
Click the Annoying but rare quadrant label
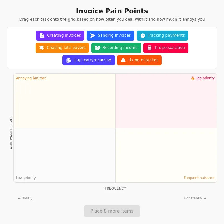tap(31, 78)
